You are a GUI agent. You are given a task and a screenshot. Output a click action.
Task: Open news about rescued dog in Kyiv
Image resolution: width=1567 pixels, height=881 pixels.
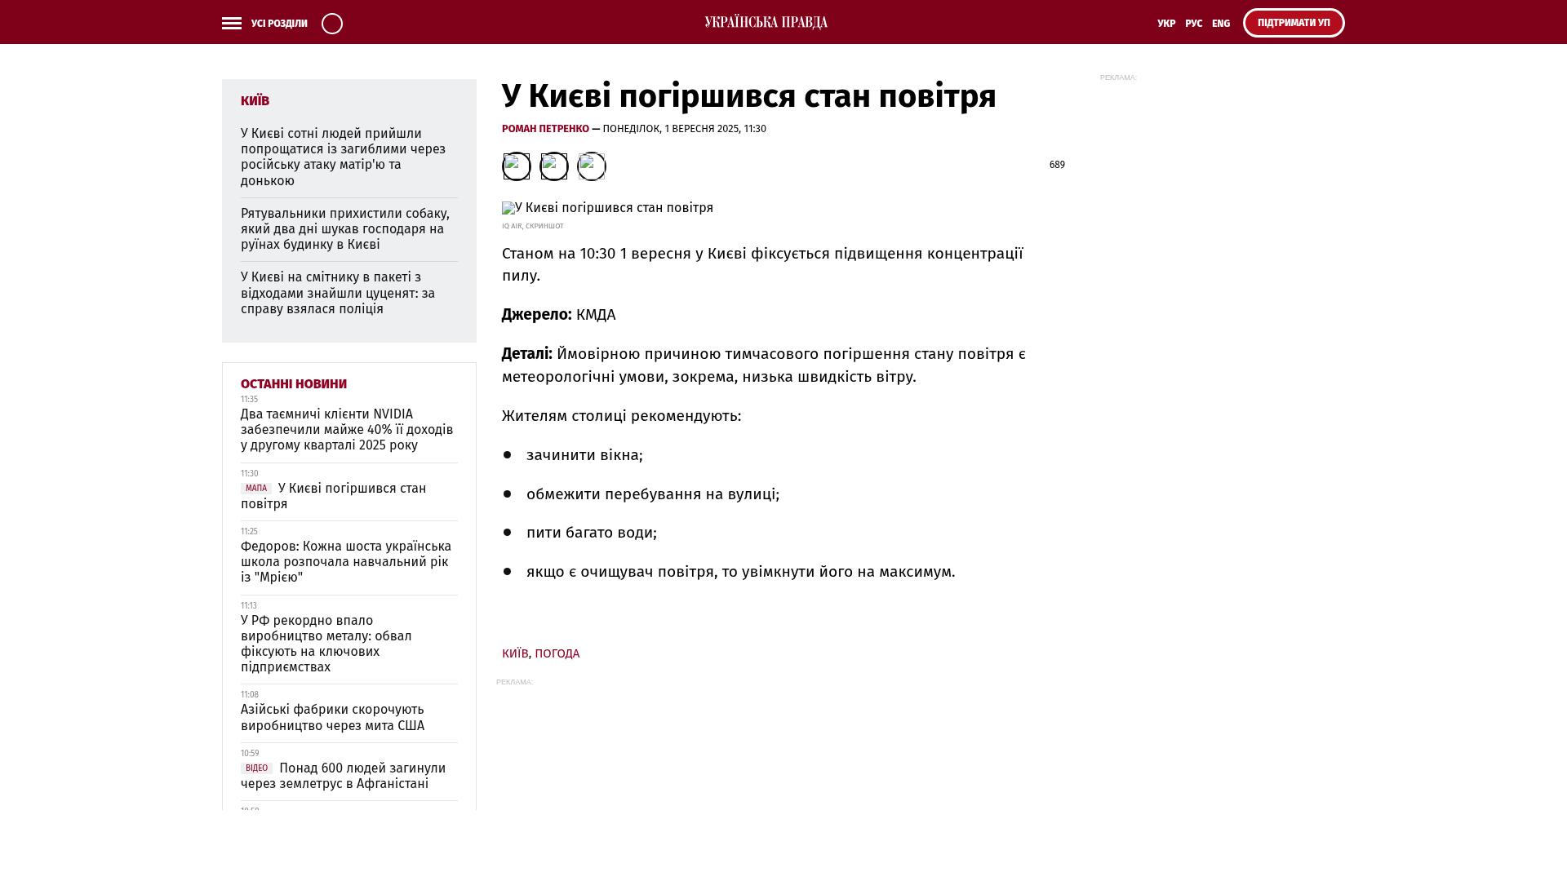tap(345, 229)
